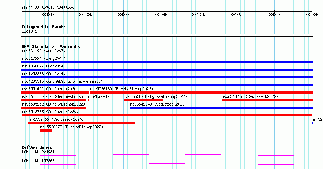The image size is (323, 169).
Task: Open nsv6548276 (Sedlazeck2020) label
Action: tap(250, 96)
